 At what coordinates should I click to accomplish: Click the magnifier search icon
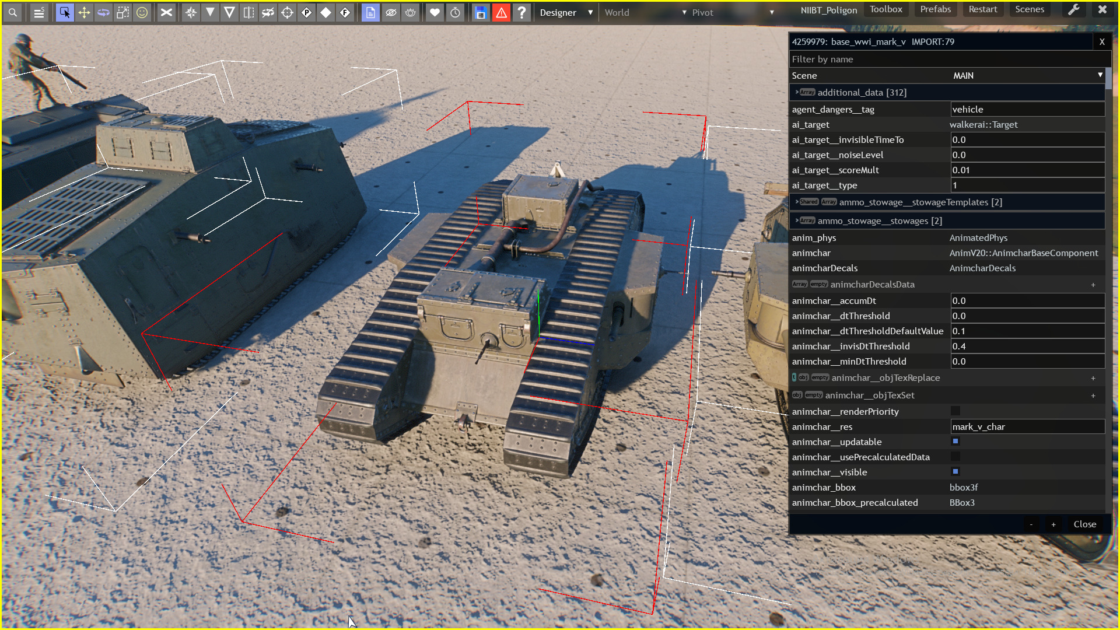click(x=13, y=12)
